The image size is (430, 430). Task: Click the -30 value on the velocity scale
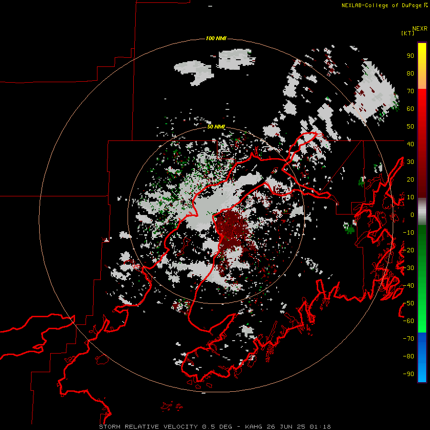(x=408, y=268)
